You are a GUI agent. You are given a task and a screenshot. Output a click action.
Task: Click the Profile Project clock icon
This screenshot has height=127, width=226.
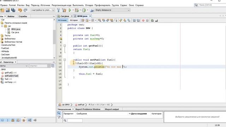pos(84,10)
